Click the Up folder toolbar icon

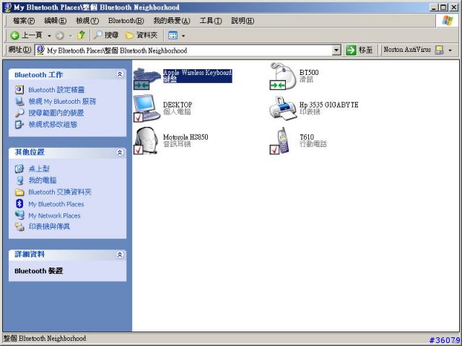pyautogui.click(x=81, y=35)
